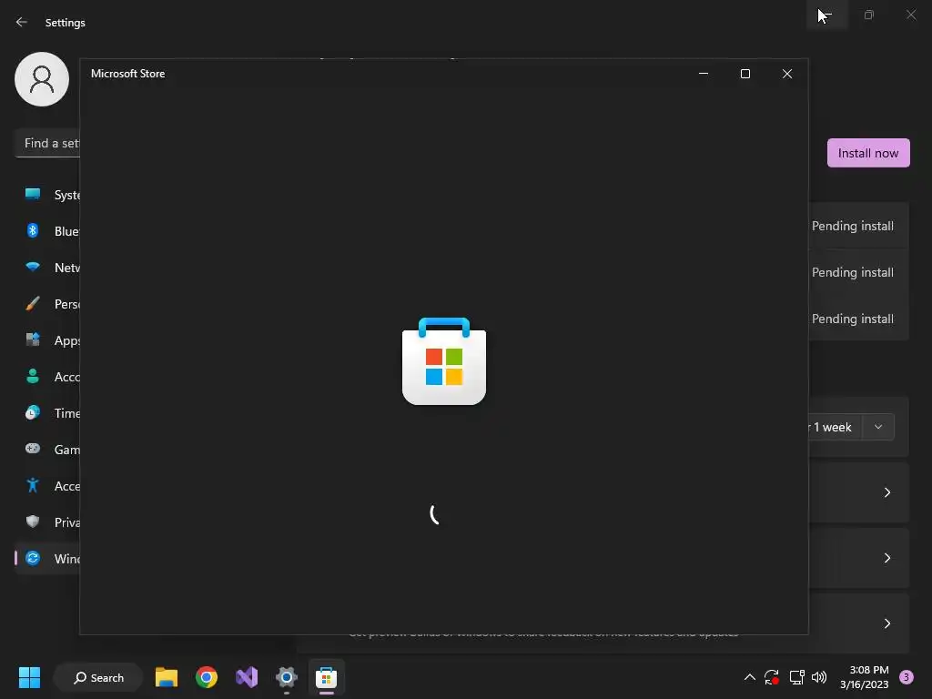Open Visual Studio from taskbar
Screen dimensions: 932x699
tap(247, 677)
